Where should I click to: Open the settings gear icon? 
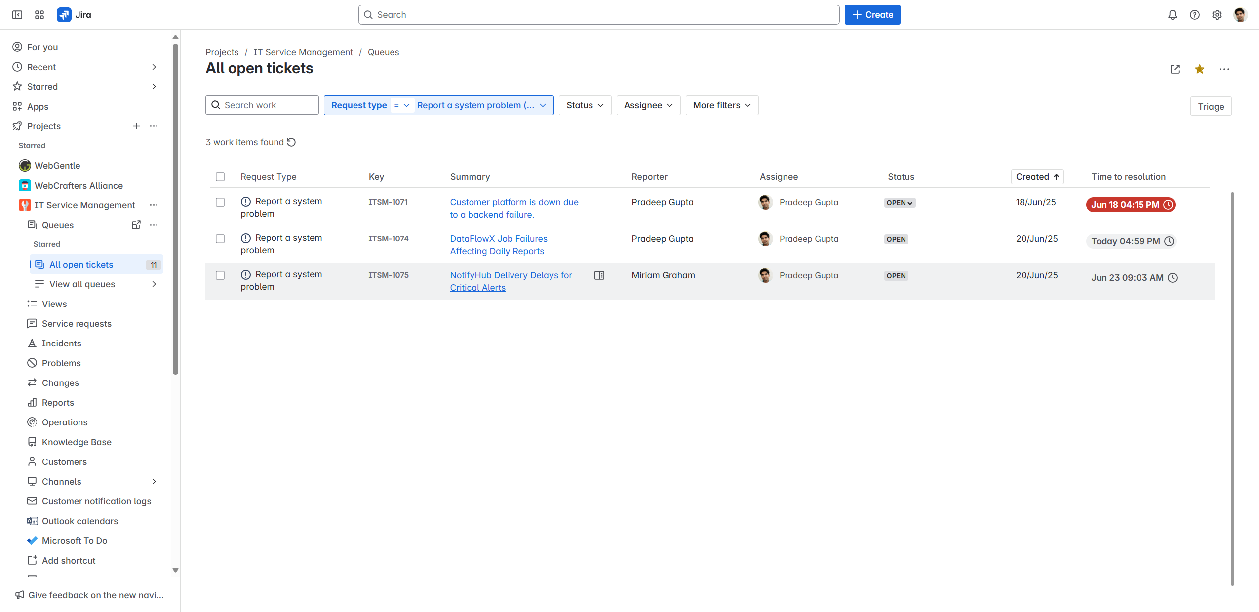[x=1217, y=15]
